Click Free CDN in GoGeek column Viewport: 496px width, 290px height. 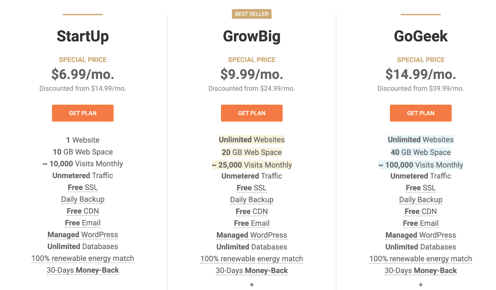(x=421, y=211)
